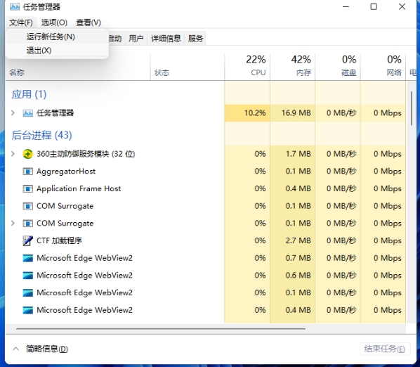Open the 查看(V) menu
This screenshot has height=367, width=420.
[x=88, y=22]
